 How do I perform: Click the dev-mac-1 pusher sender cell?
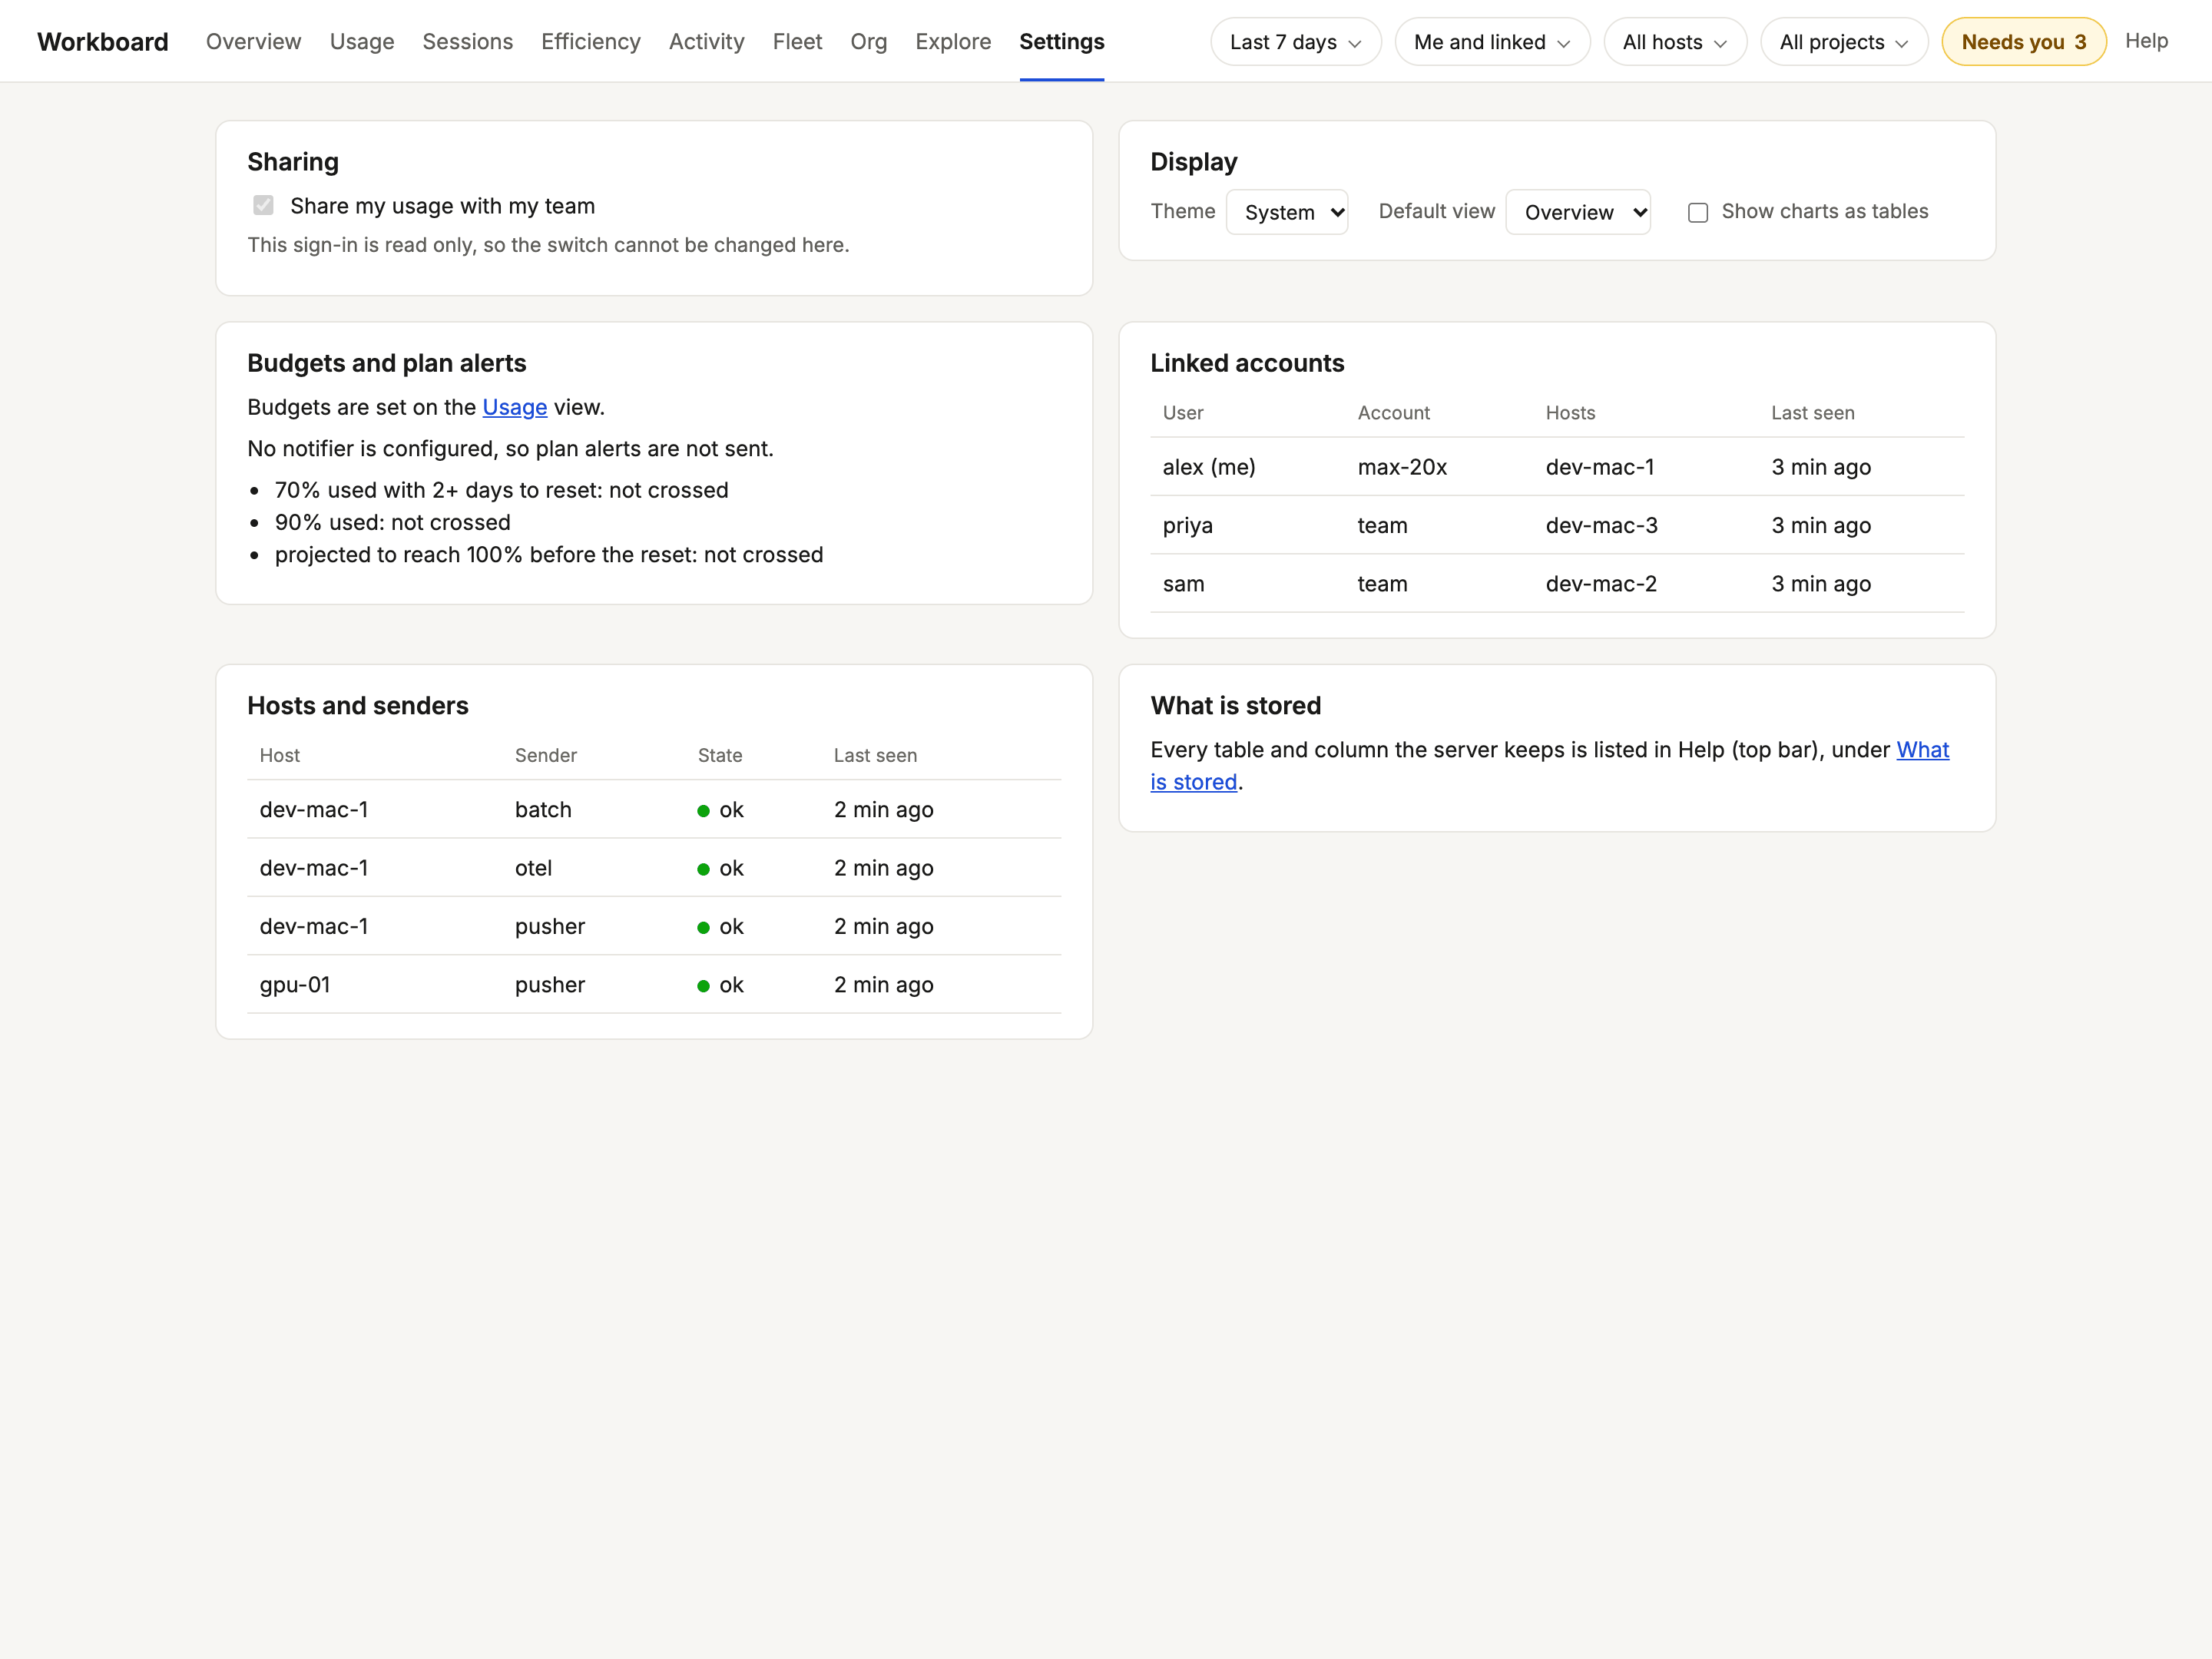pos(550,927)
